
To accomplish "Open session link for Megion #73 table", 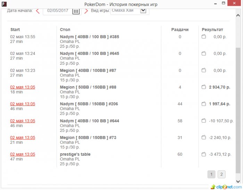I will (23, 138).
